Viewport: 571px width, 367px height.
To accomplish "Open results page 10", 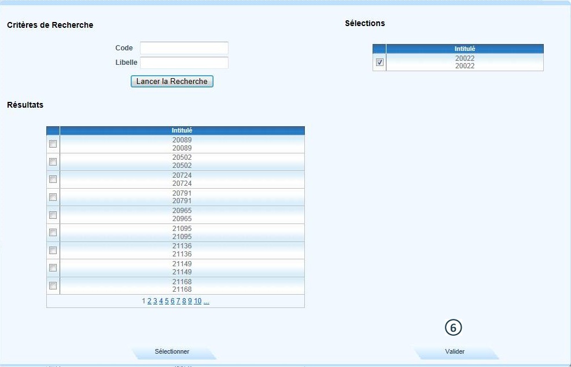I will pyautogui.click(x=197, y=301).
